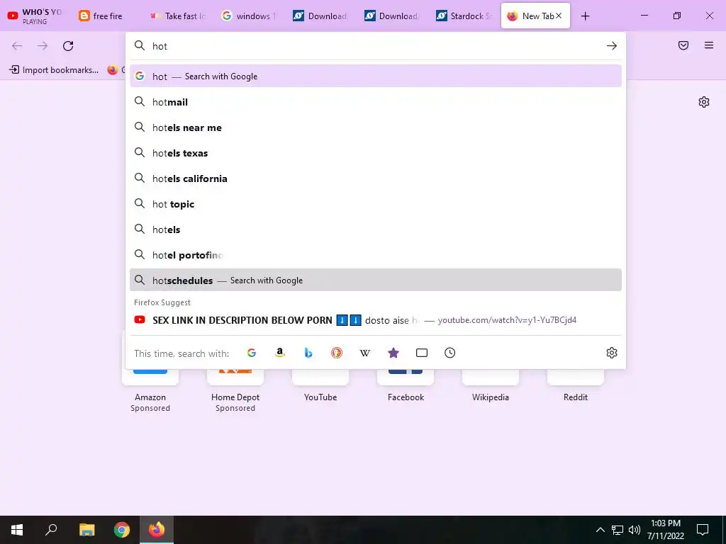Select hotschedules suggestion
Image resolution: width=726 pixels, height=544 pixels.
click(376, 280)
